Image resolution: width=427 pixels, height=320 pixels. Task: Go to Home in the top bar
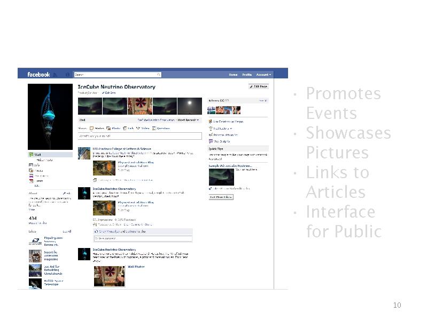point(233,75)
